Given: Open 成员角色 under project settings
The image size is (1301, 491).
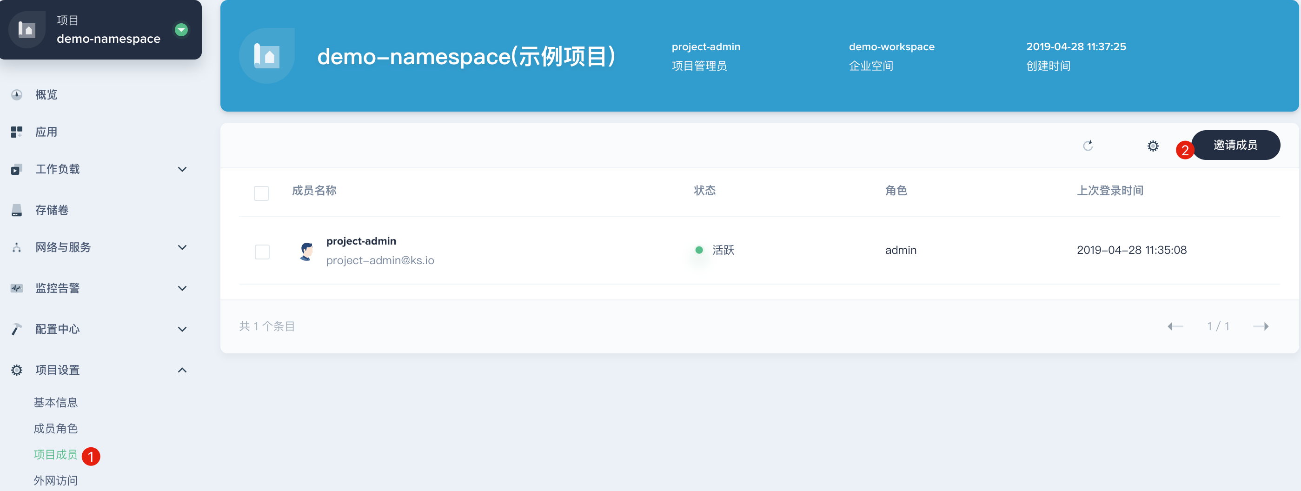Looking at the screenshot, I should point(55,429).
